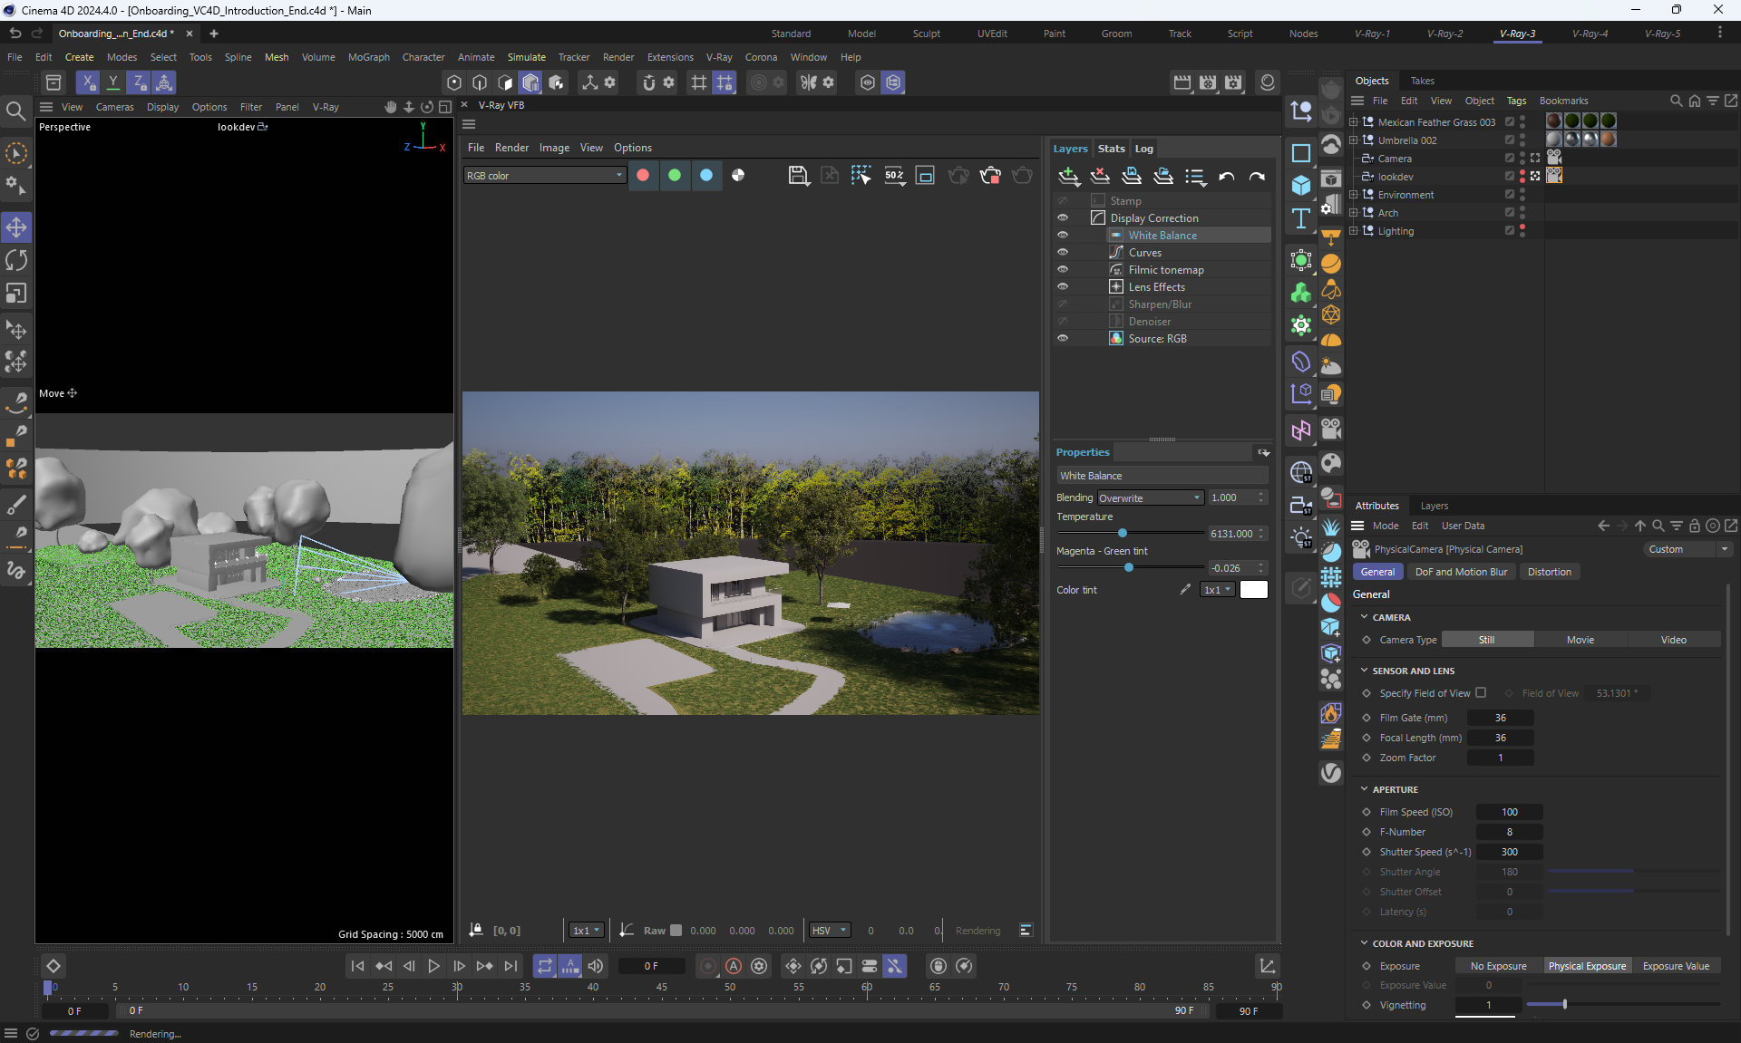The width and height of the screenshot is (1741, 1043).
Task: Click the Cube primitive icon
Action: [1301, 185]
